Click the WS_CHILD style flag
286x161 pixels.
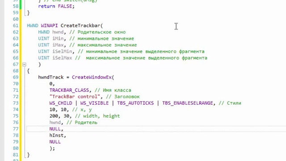point(61,103)
